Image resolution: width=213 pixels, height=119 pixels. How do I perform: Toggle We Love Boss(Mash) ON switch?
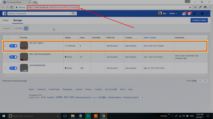click(x=13, y=57)
